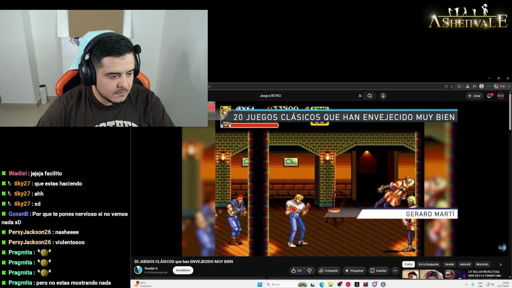Open the weather widget showing 20°C

[143, 284]
